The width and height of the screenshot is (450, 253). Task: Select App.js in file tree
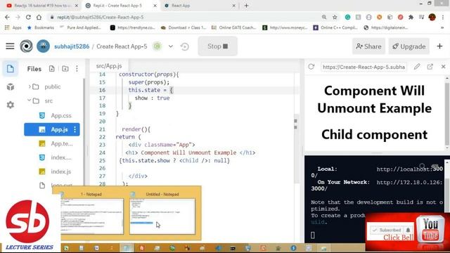[x=51, y=129]
